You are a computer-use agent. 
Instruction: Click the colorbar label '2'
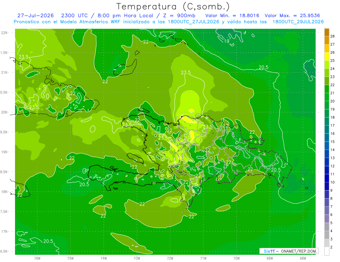point(332,247)
